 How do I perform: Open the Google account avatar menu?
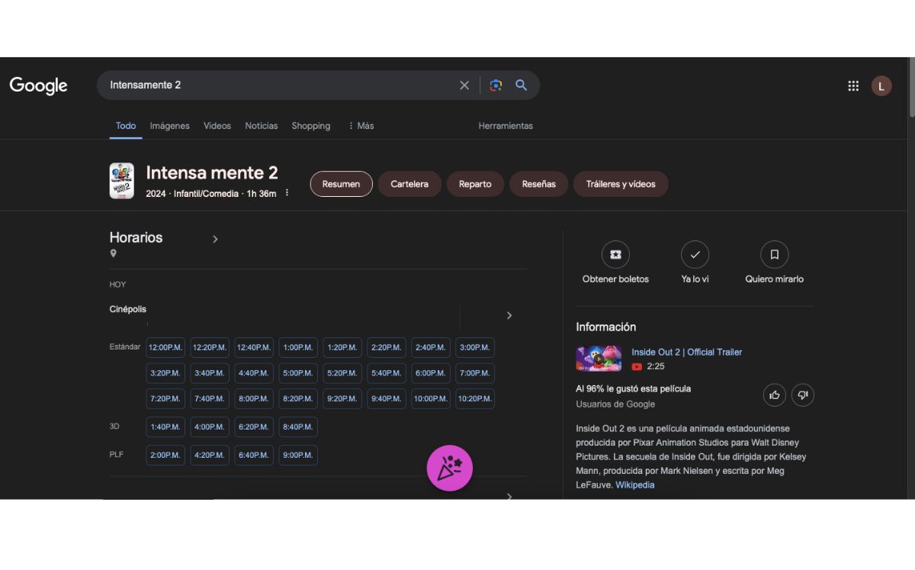click(881, 86)
